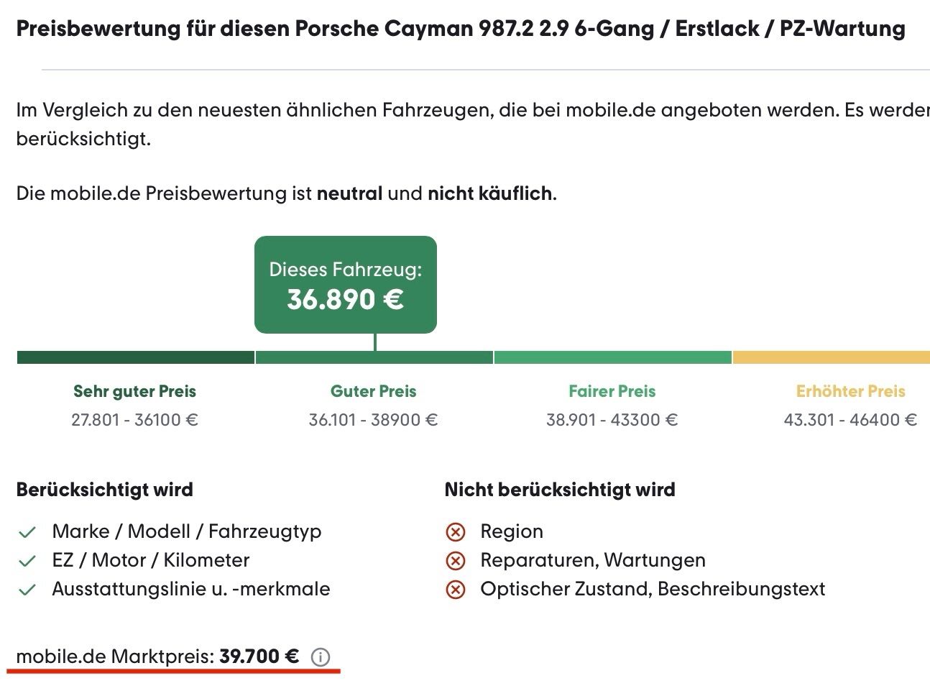Click the red X icon beside Optischer Zustand

(x=456, y=590)
